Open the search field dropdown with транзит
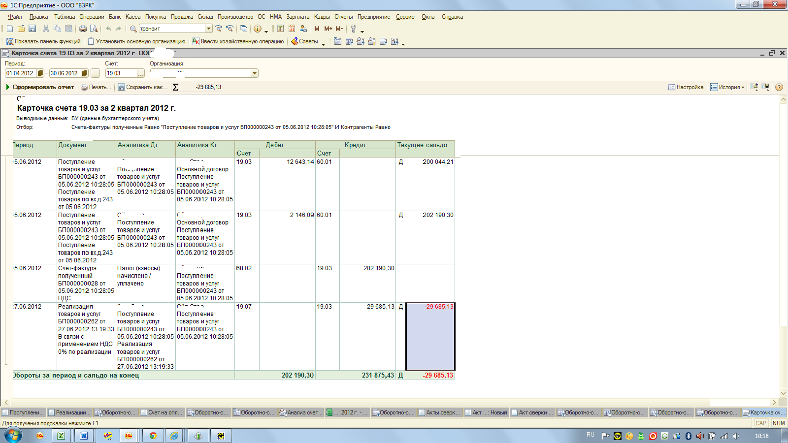The width and height of the screenshot is (788, 443). [209, 29]
